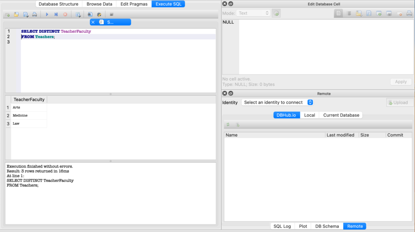The image size is (415, 232).
Task: Click the Save results view icon
Action: 78,15
